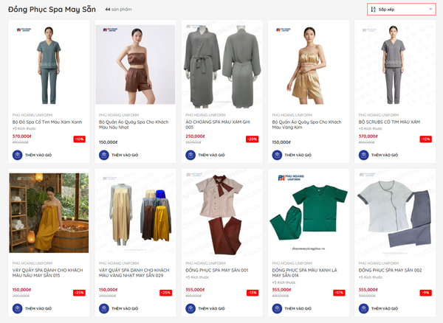
Task: Click the gray robe product image
Action: pos(221,66)
